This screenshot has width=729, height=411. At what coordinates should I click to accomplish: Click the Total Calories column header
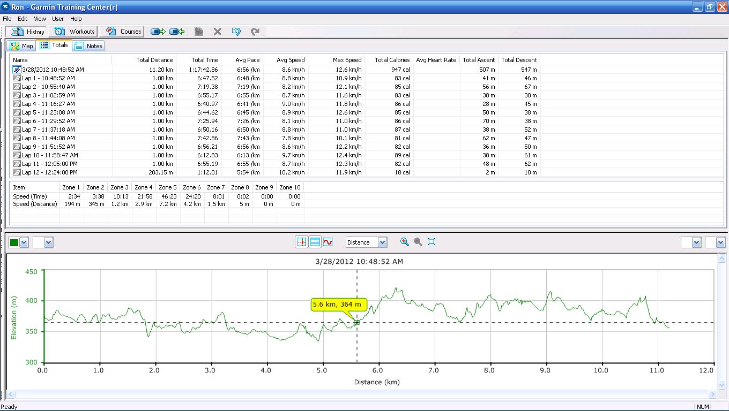click(389, 60)
